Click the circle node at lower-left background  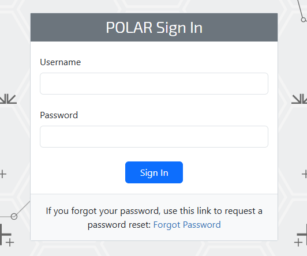[14, 216]
